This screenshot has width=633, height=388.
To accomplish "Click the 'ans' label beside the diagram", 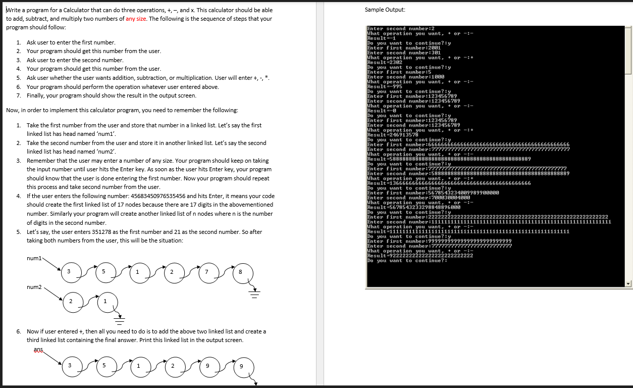I will click(x=38, y=350).
